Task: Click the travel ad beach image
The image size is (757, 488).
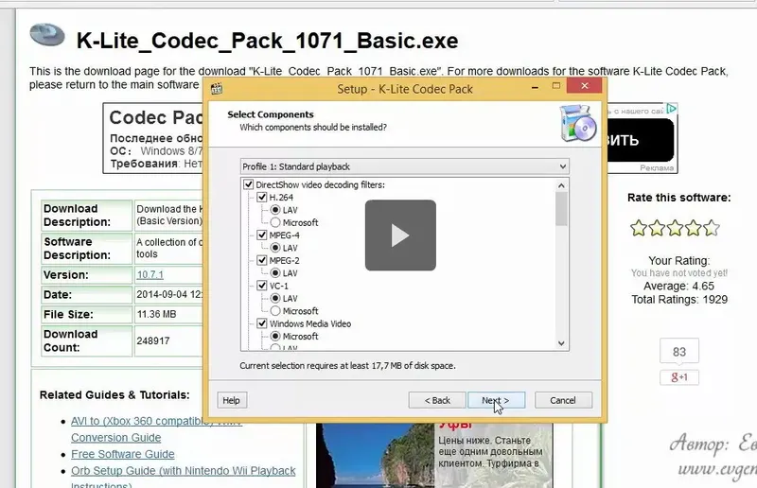Action: 375,456
